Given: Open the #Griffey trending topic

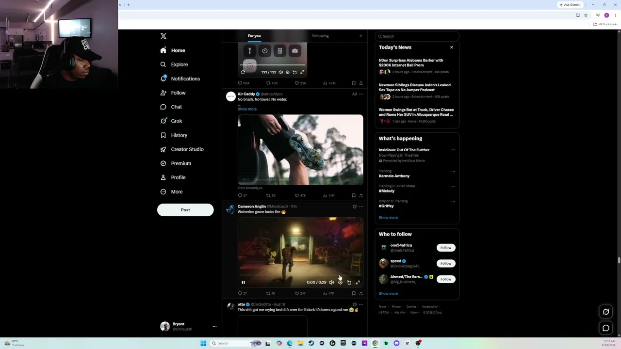Looking at the screenshot, I should coord(386,206).
